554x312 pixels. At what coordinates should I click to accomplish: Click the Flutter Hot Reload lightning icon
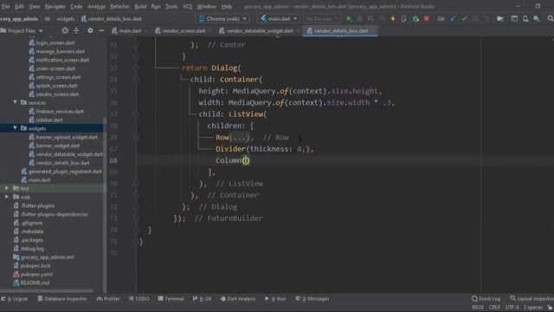pos(392,19)
